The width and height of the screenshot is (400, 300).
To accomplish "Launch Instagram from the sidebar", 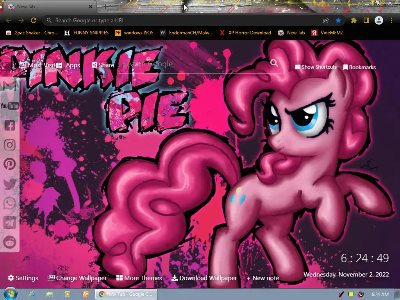I will click(x=10, y=145).
